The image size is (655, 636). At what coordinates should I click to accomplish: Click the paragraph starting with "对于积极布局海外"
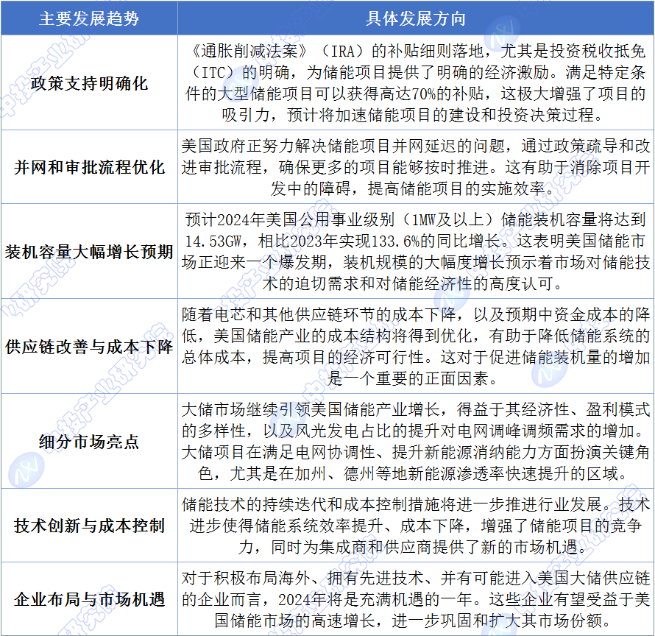pos(416,600)
